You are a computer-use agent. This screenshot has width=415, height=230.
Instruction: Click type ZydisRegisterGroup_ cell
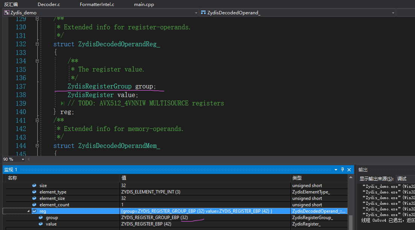[312, 218]
